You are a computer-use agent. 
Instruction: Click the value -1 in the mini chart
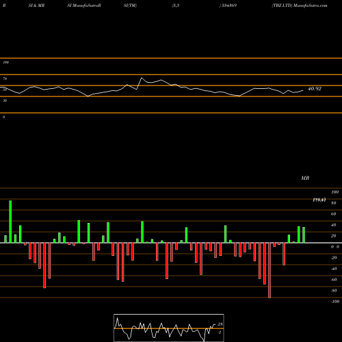pyautogui.click(x=220, y=332)
